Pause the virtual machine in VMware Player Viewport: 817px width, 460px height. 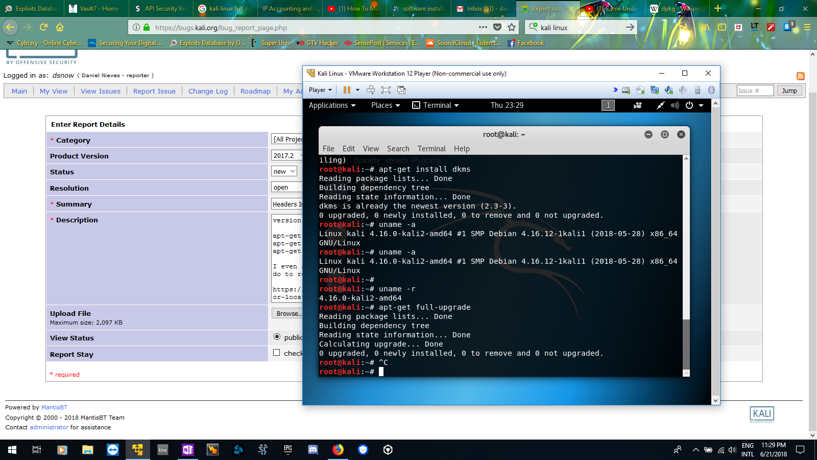347,90
